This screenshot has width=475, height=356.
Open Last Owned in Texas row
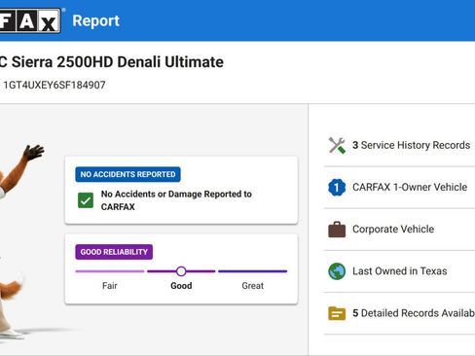(399, 271)
